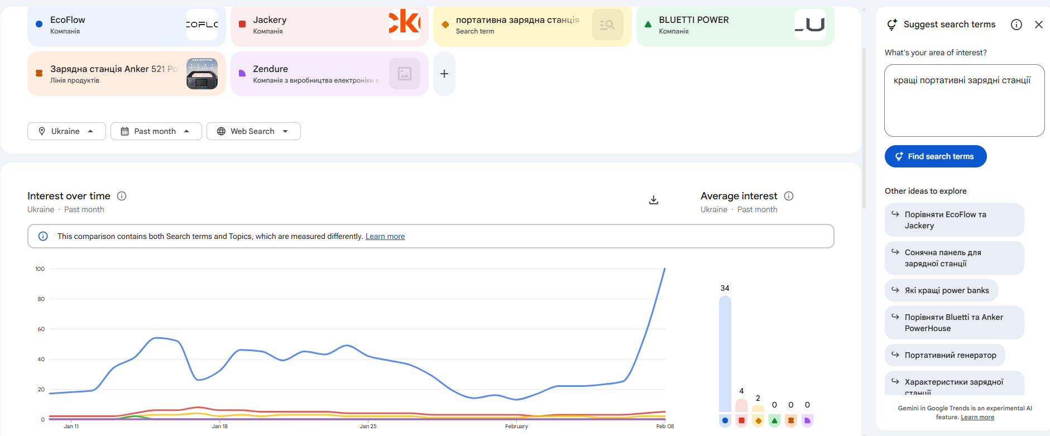Download the interest over time chart data
1050x436 pixels.
pos(654,200)
